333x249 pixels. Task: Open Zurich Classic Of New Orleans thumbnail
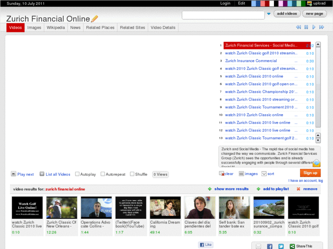click(x=62, y=207)
